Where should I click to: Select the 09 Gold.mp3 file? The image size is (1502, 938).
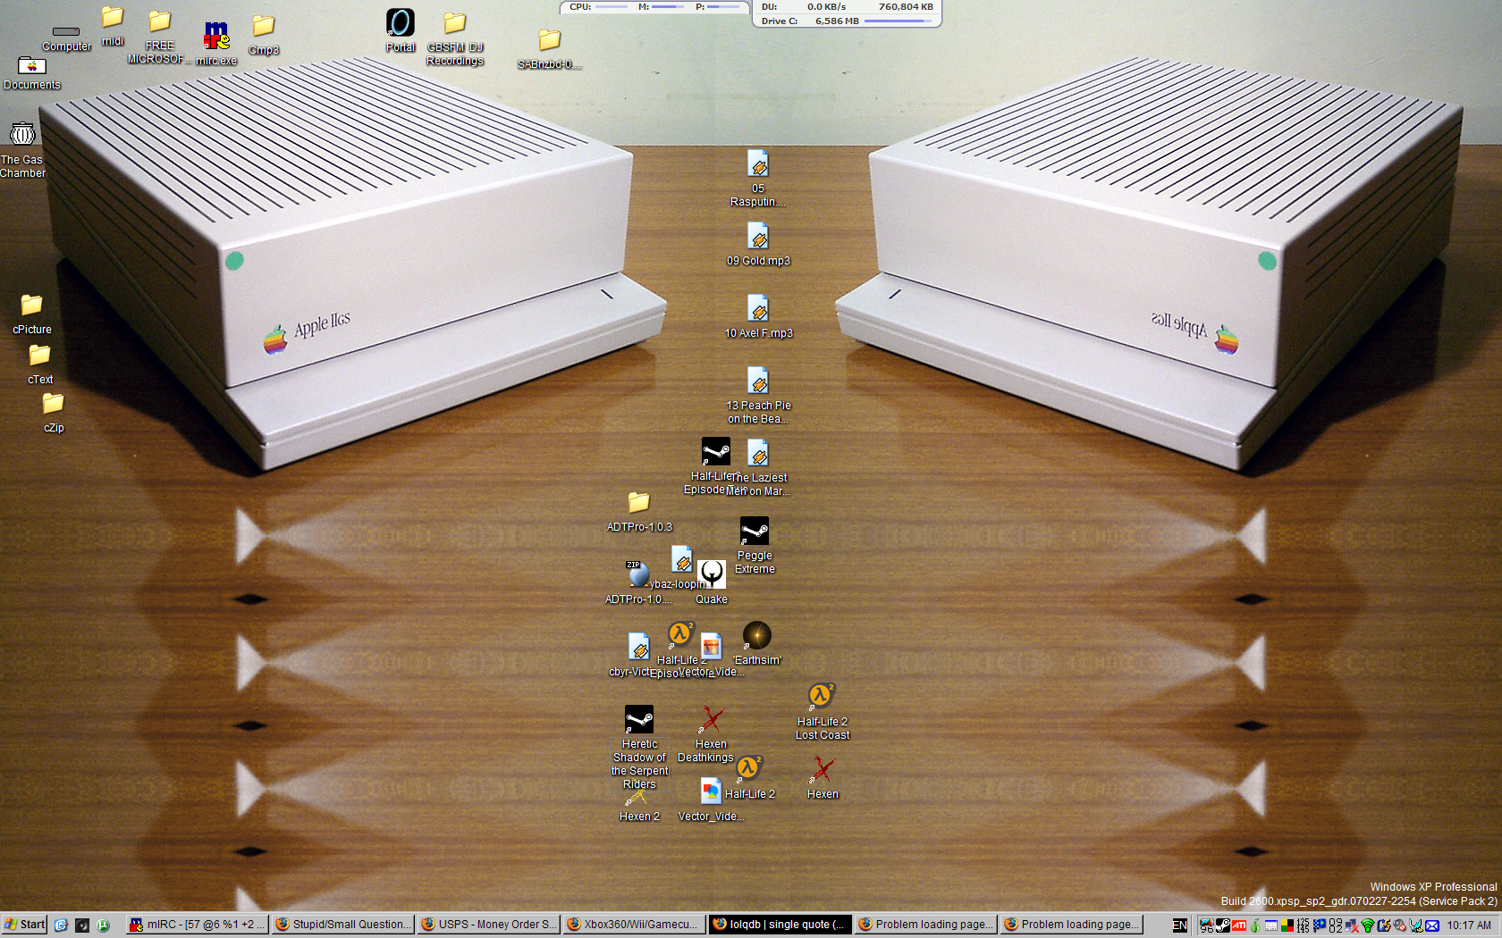(x=758, y=238)
